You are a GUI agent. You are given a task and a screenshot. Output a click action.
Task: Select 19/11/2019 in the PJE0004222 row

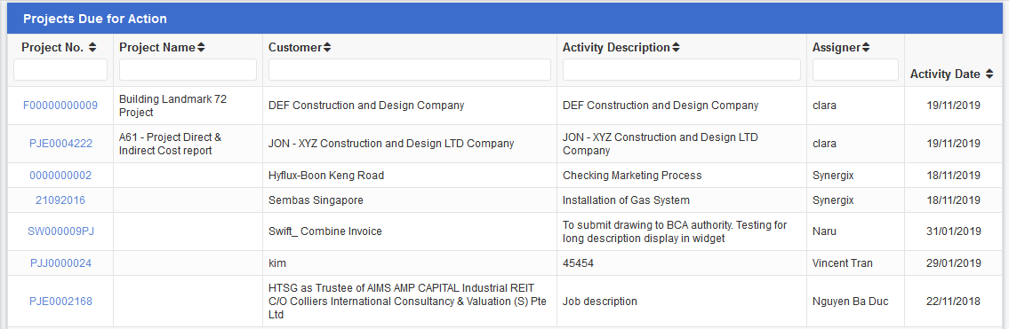click(x=954, y=144)
